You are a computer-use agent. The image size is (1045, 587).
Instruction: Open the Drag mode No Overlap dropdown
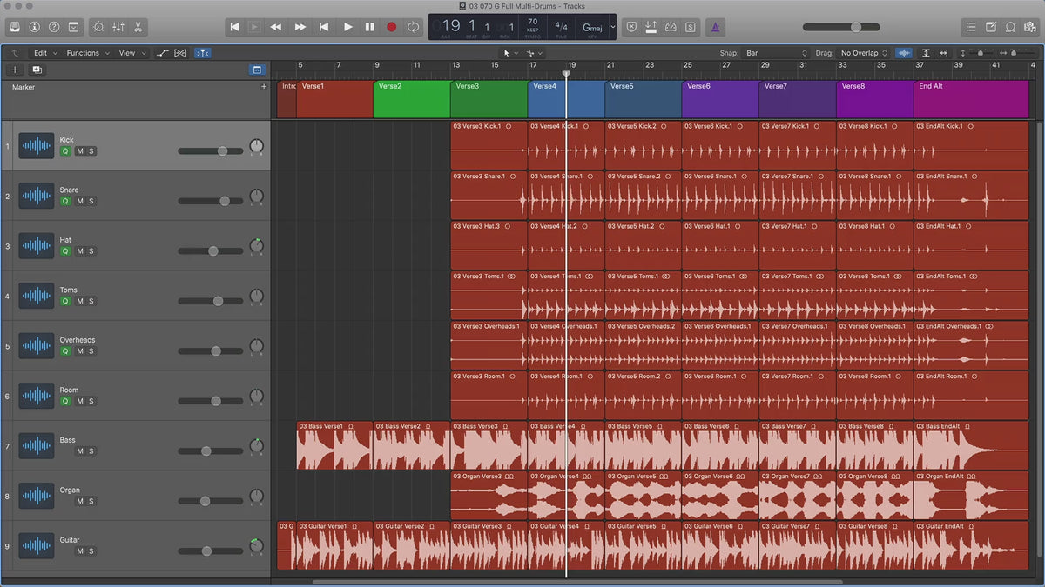[x=864, y=53]
